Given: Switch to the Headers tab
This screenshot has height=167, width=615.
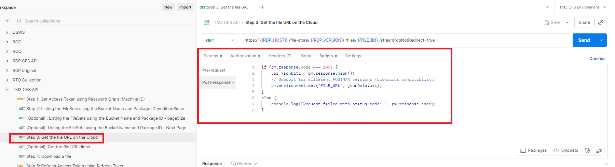Looking at the screenshot, I should point(280,56).
